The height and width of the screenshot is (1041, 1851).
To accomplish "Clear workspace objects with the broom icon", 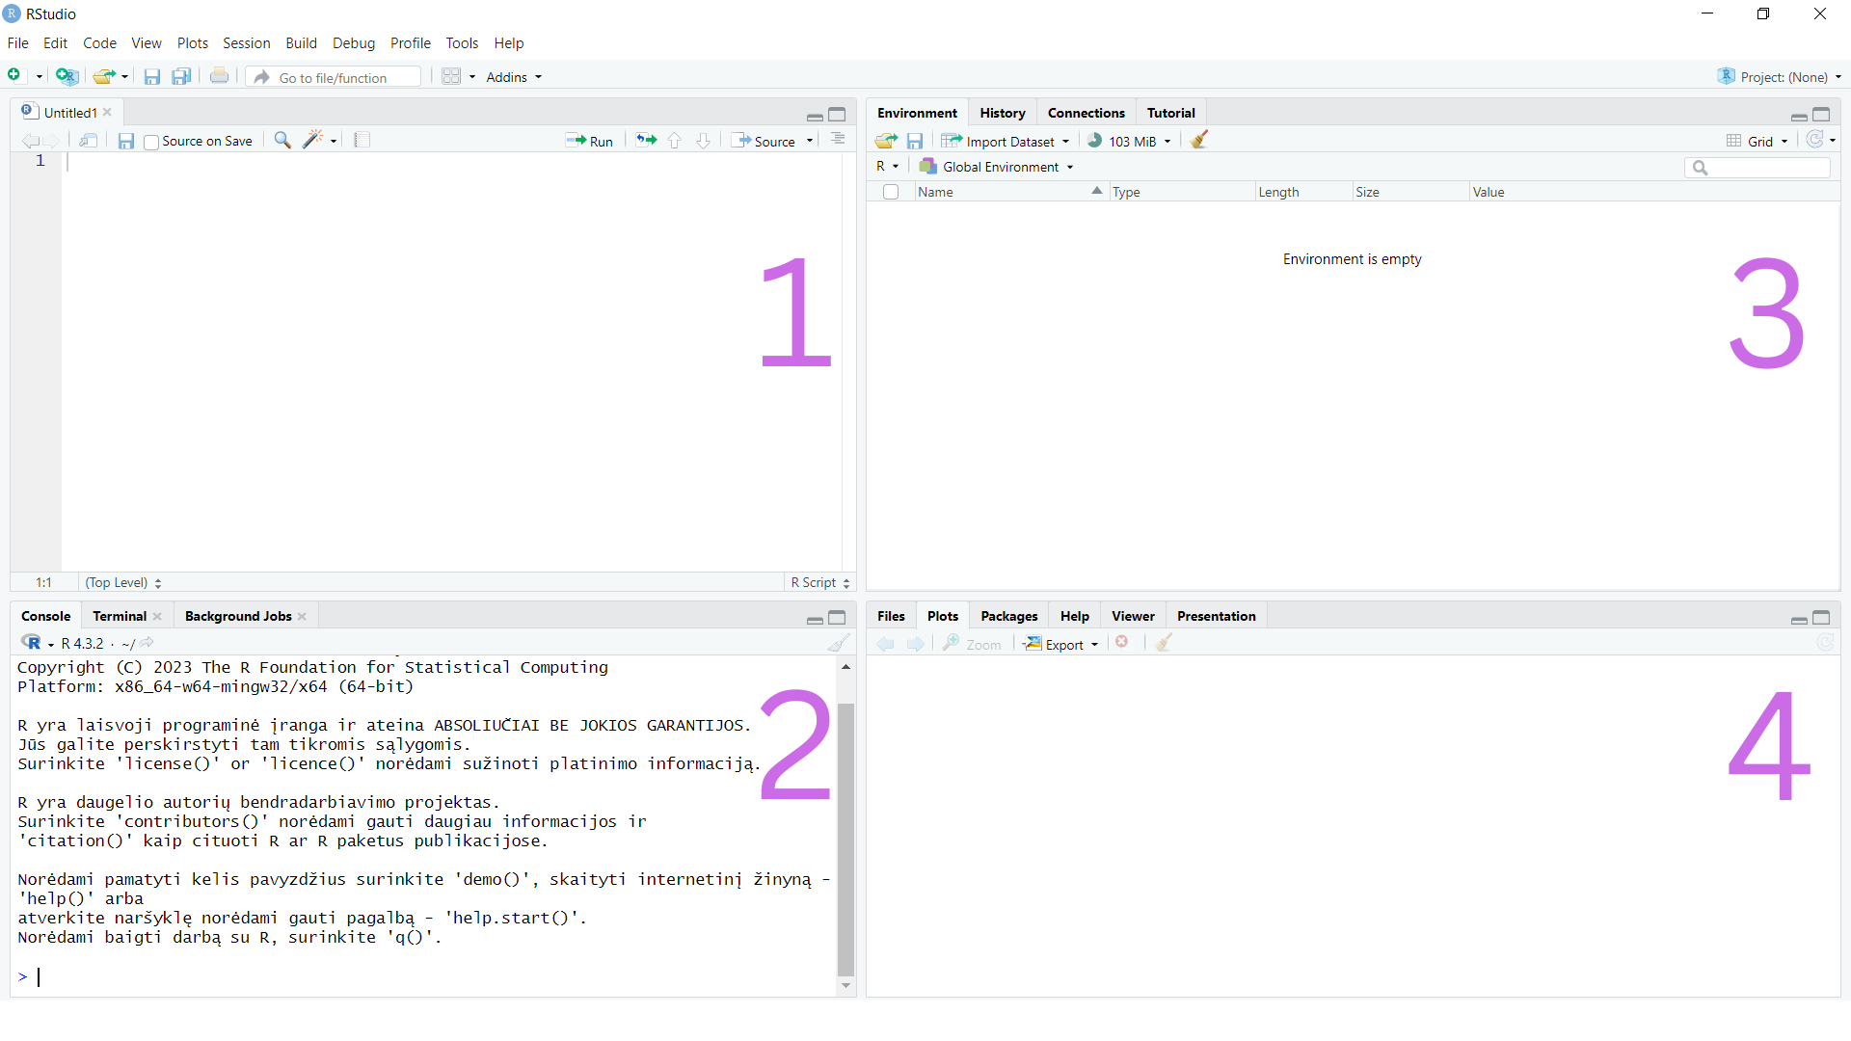I will pyautogui.click(x=1198, y=141).
